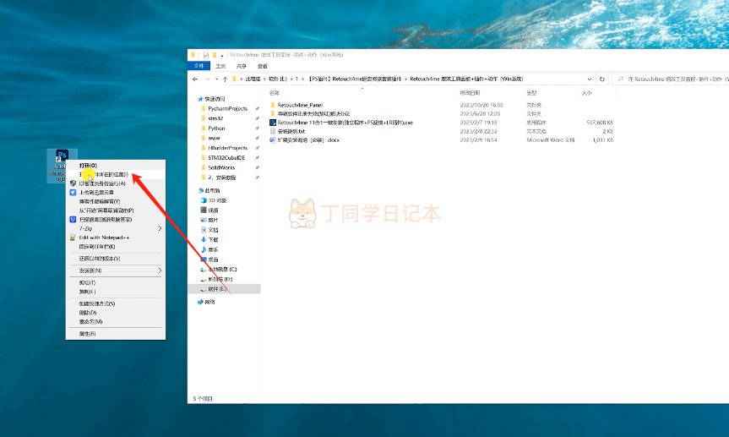This screenshot has height=437, width=729.
Task: Choose the Edit with Notepad++ menu entry
Action: click(104, 238)
